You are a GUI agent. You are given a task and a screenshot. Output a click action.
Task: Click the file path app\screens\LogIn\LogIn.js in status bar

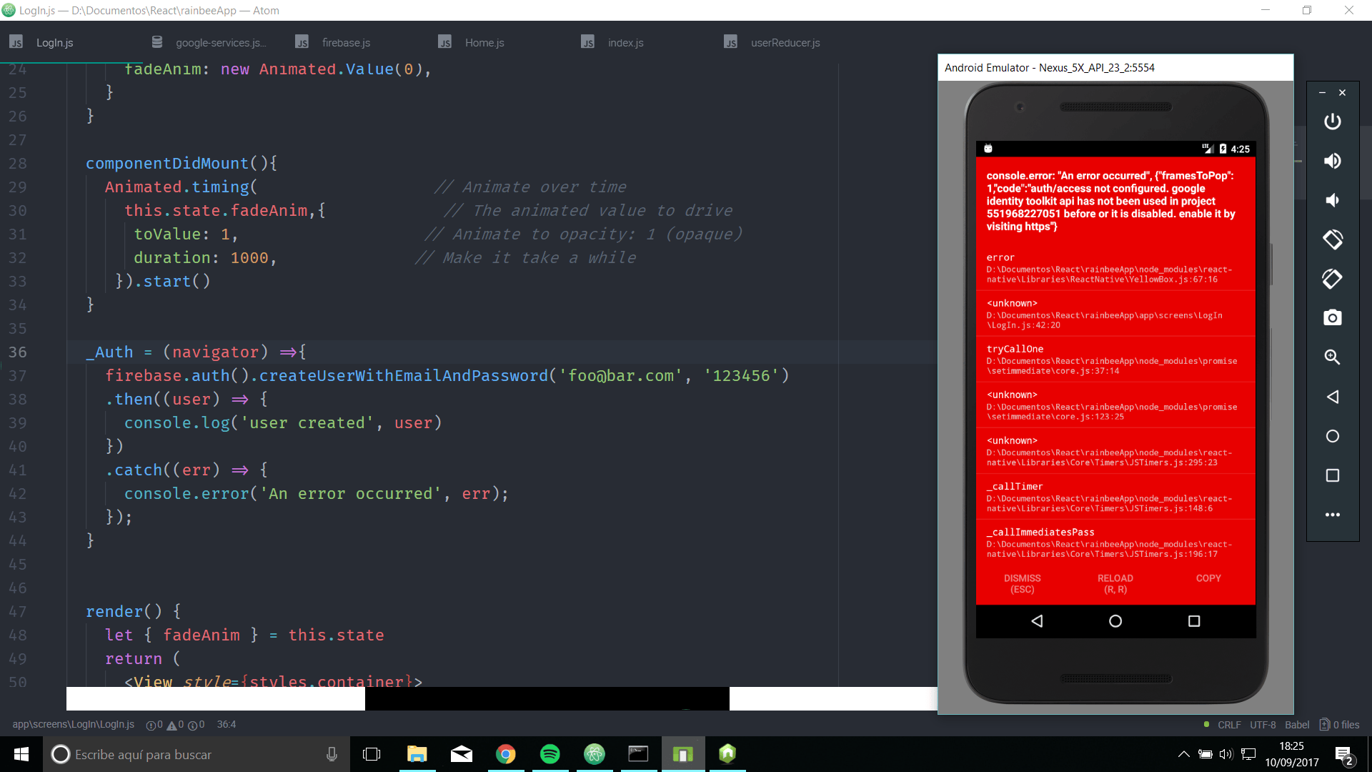point(73,725)
